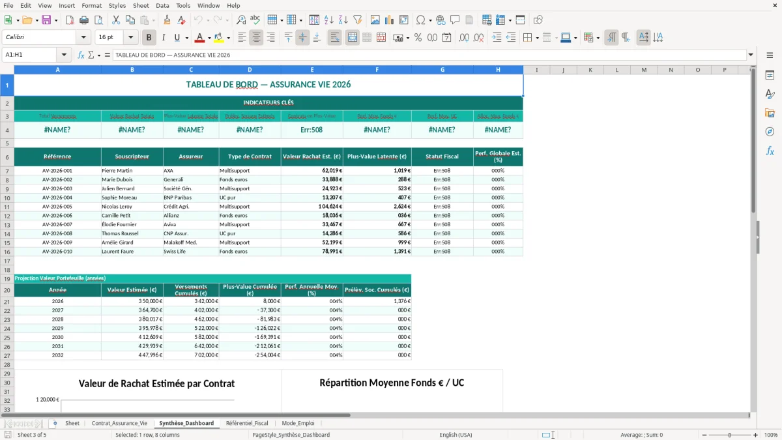Click the Format as Percent icon
This screenshot has width=782, height=440.
pos(418,38)
